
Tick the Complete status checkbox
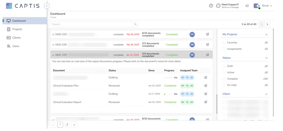(224, 79)
